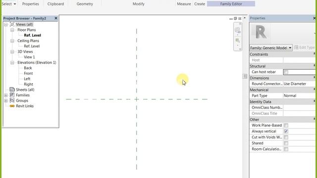Click the Views (all) icon
Image resolution: width=317 pixels, height=178 pixels.
12,24
